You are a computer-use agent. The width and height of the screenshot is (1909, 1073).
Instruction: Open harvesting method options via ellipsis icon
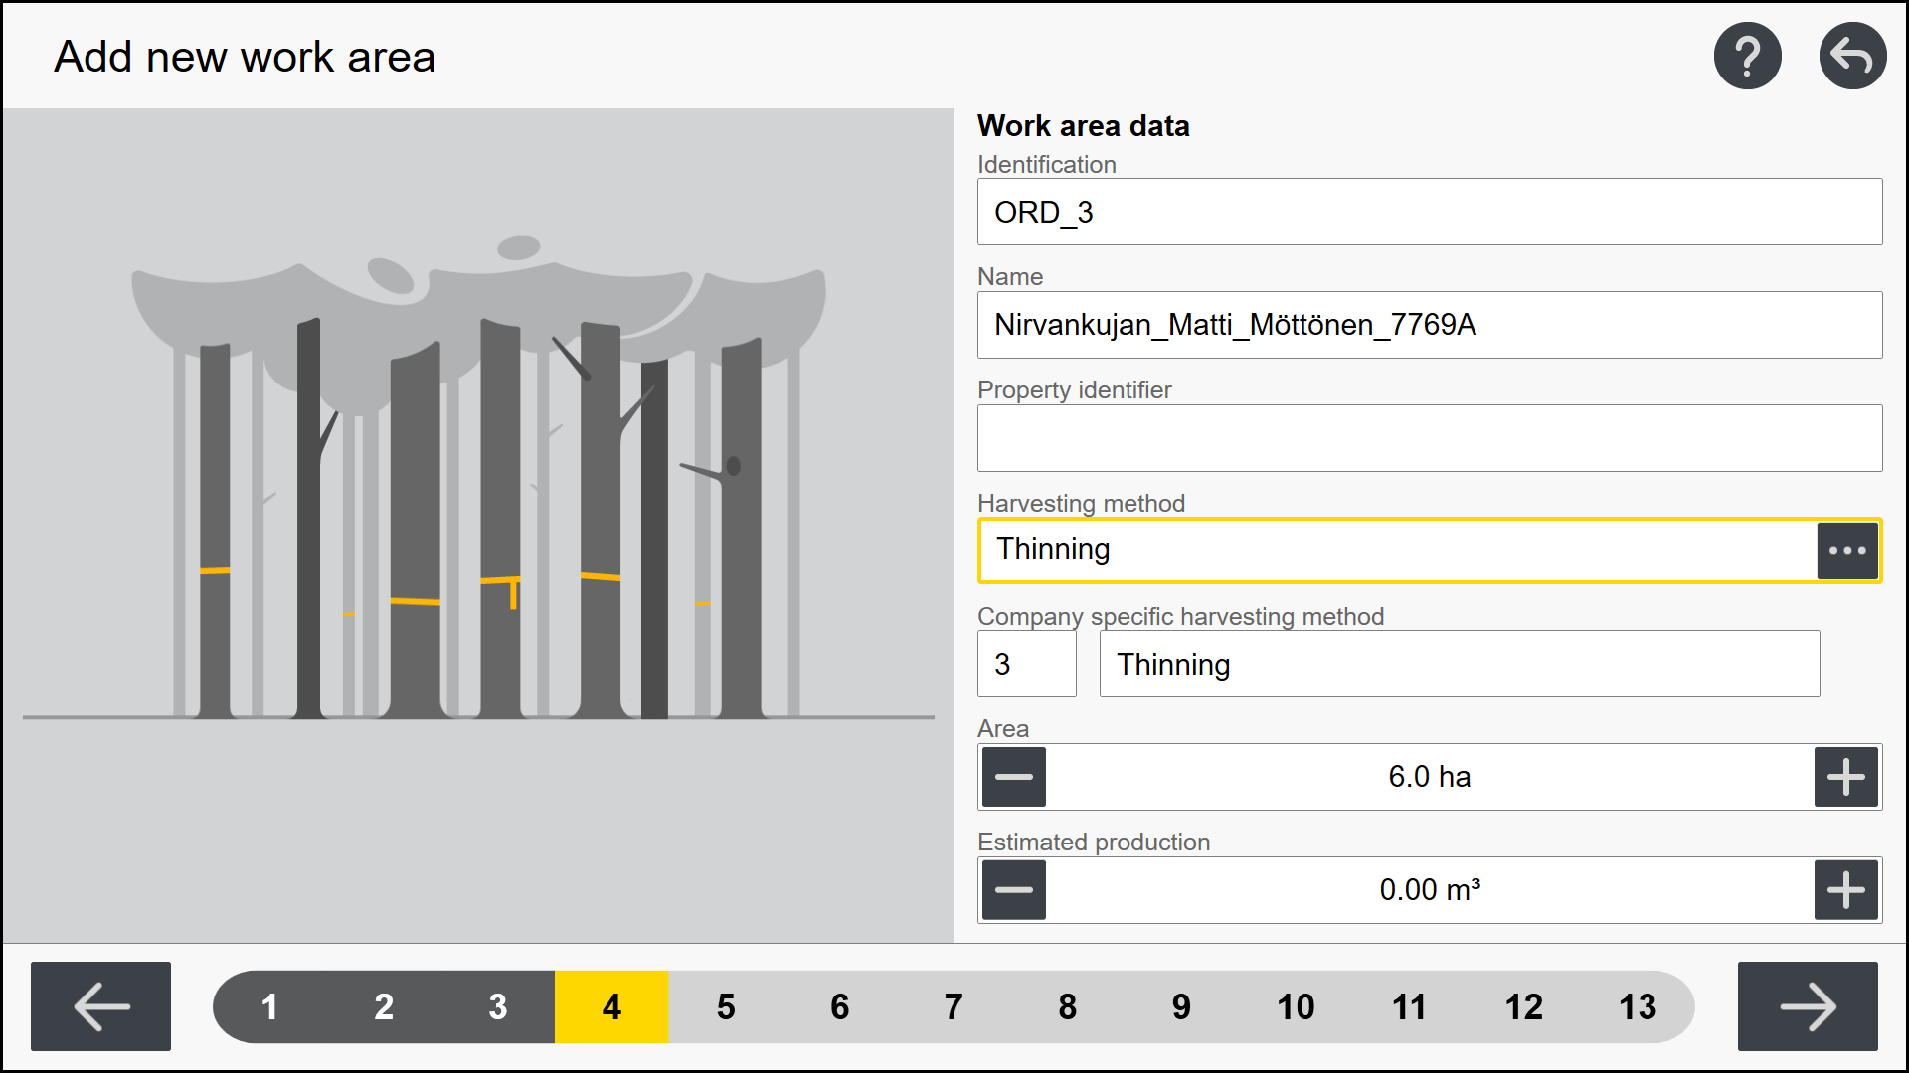point(1847,549)
